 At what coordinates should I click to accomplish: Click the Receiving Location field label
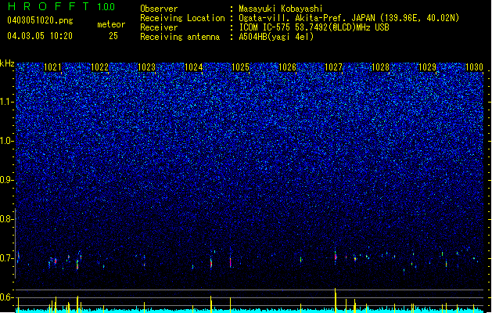point(182,18)
